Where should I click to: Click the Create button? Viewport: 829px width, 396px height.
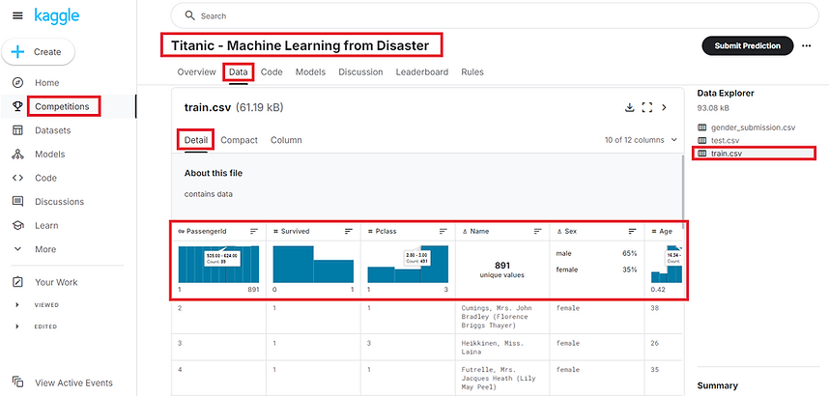[x=38, y=52]
